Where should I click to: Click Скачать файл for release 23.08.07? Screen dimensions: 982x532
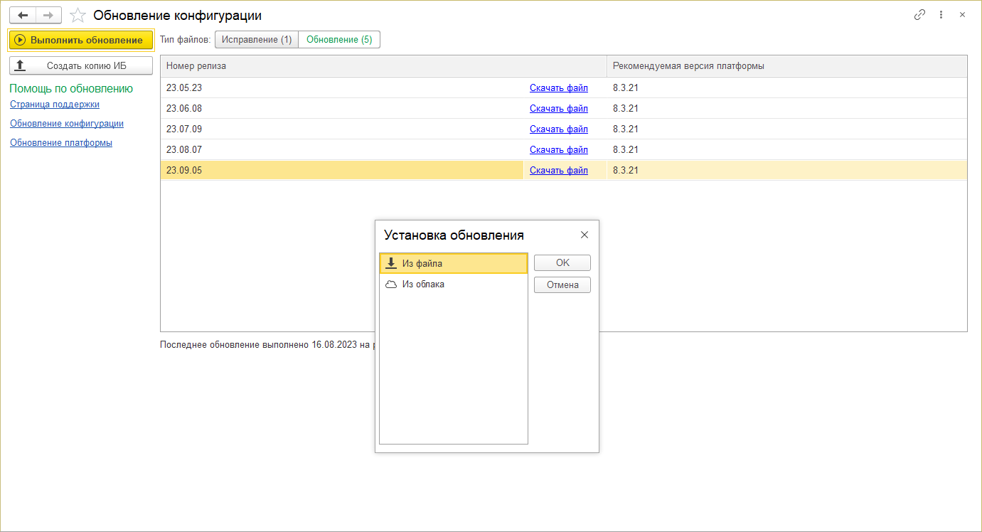point(558,150)
